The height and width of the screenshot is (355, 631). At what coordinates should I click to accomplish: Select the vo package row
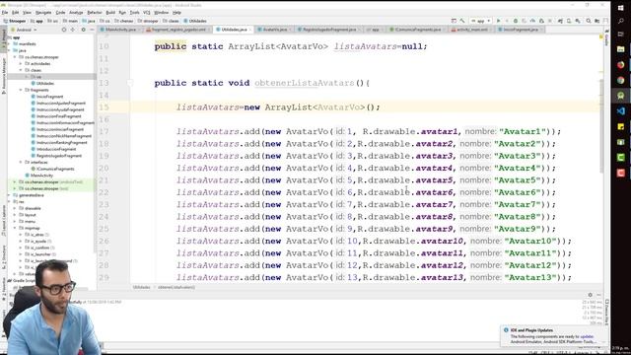(x=51, y=77)
